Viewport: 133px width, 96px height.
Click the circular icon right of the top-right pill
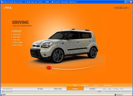(128, 8)
